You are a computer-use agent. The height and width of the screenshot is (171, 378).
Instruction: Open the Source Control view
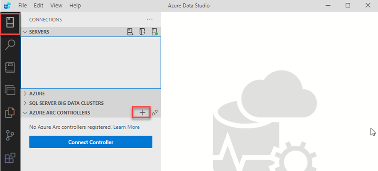10,135
